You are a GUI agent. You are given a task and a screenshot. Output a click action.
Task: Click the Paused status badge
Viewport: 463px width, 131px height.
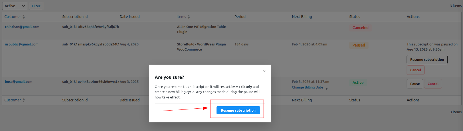(x=359, y=45)
